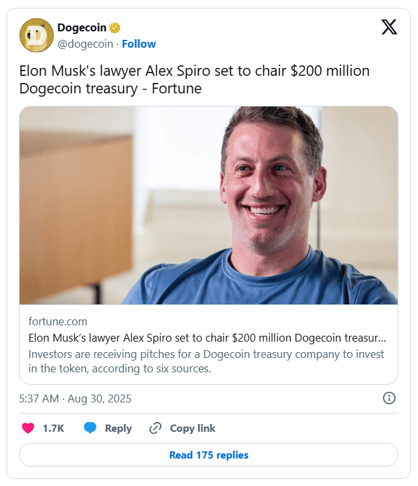Open the article headline in link card
This screenshot has height=486, width=418.
(x=207, y=338)
